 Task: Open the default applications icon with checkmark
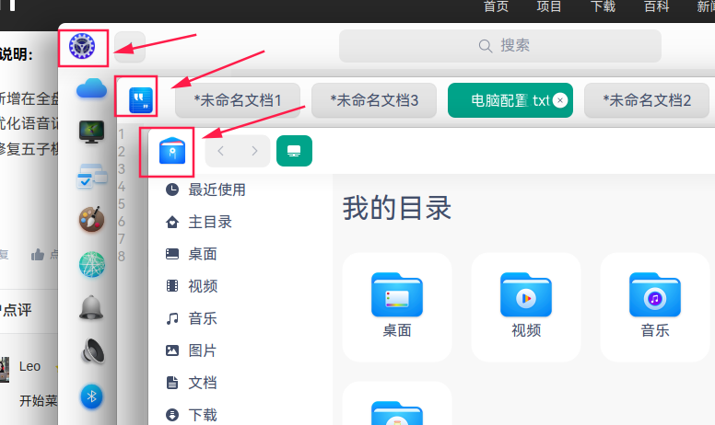point(91,176)
